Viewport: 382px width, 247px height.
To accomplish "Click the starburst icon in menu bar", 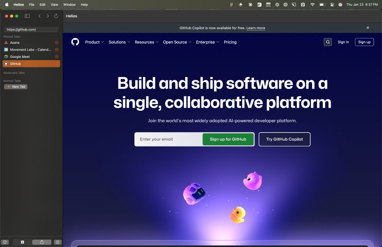I will 250,5.
